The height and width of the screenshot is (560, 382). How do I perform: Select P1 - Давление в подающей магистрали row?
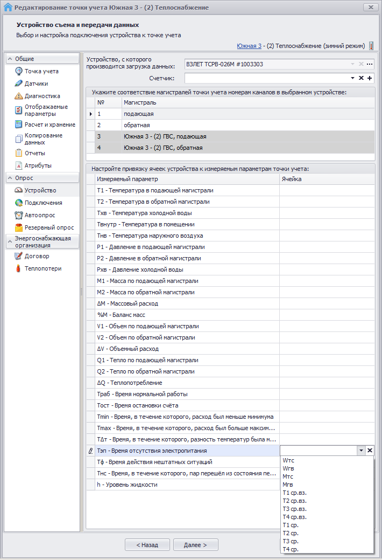[230, 247]
